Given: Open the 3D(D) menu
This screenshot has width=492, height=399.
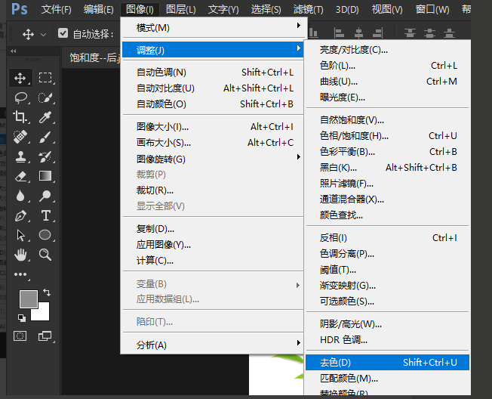Looking at the screenshot, I should click(x=347, y=9).
